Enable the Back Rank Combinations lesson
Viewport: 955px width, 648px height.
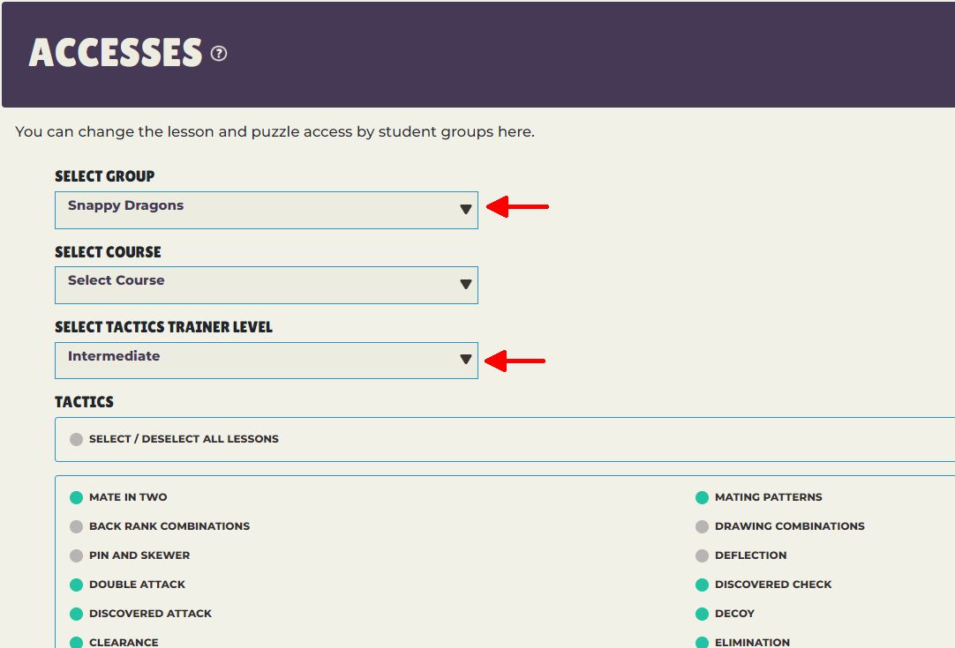(77, 526)
